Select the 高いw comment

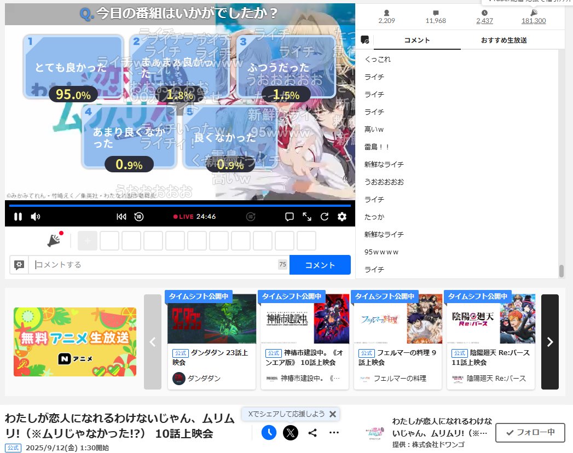click(x=374, y=129)
